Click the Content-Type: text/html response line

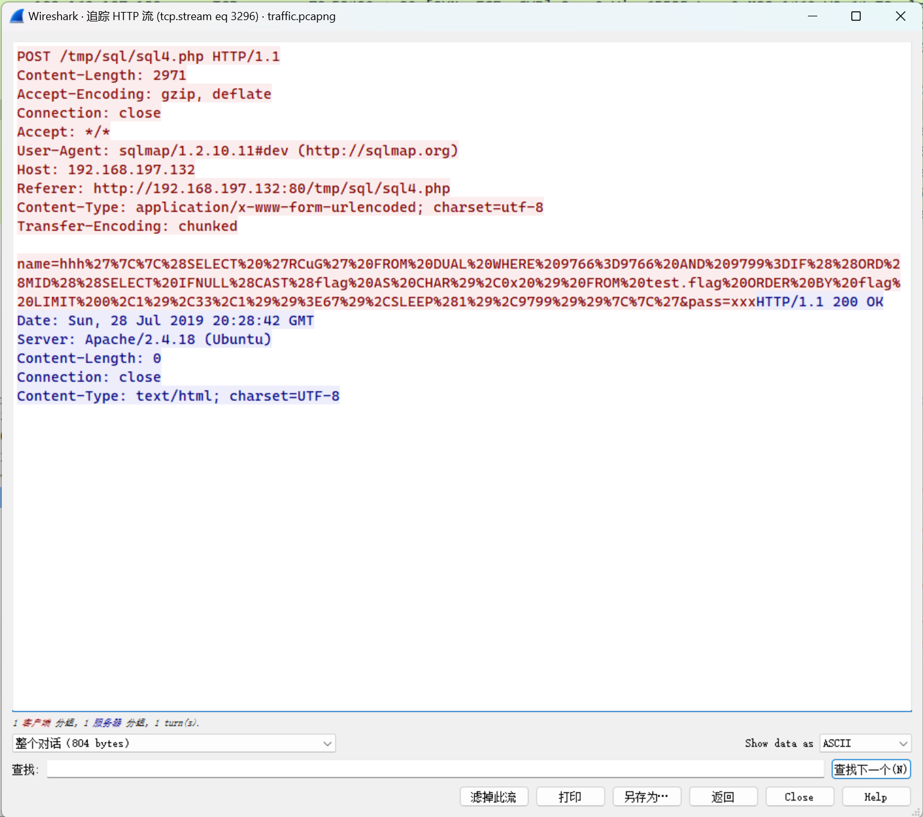click(178, 396)
